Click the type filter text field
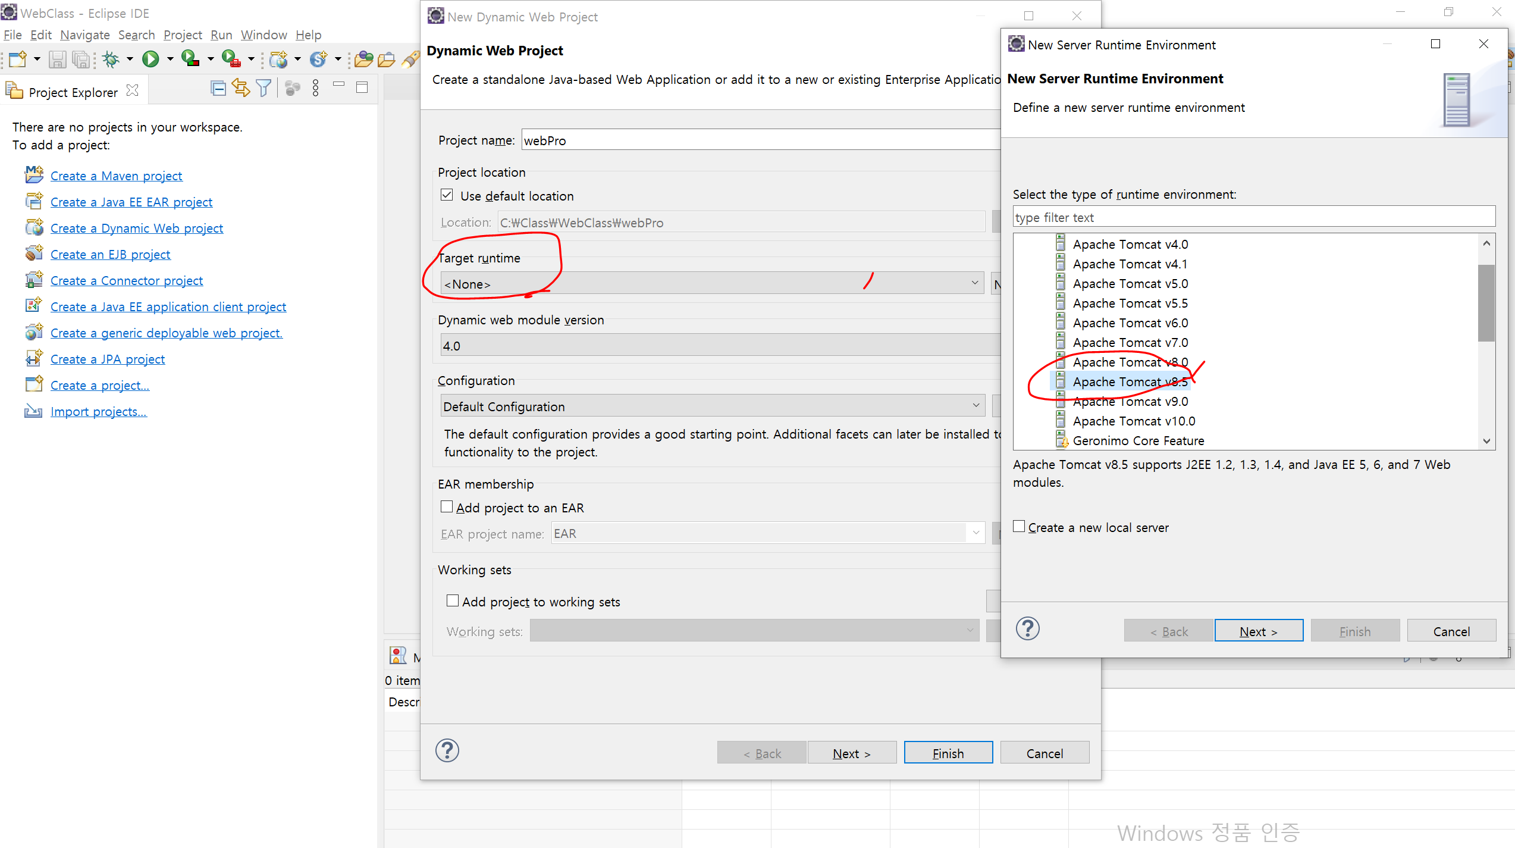The image size is (1515, 848). click(x=1254, y=217)
